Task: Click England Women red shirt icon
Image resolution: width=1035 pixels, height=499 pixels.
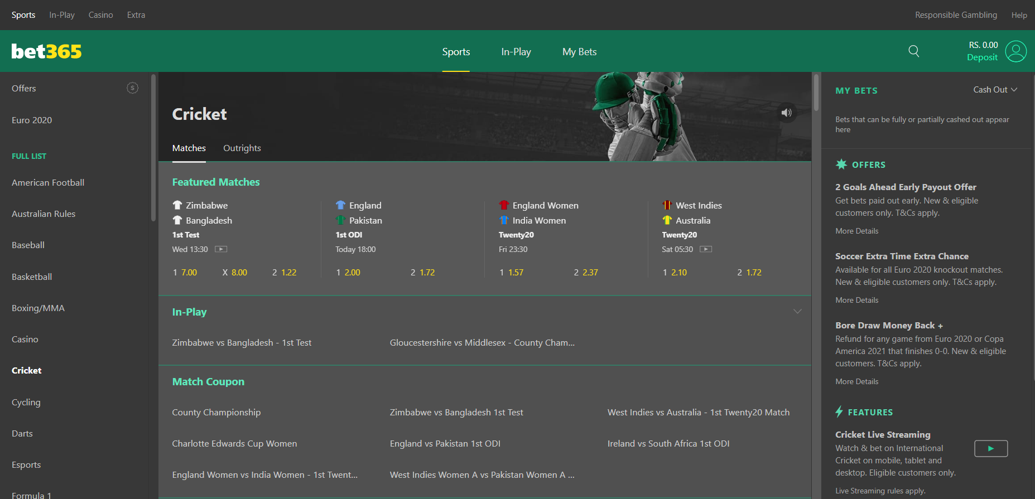Action: [504, 205]
